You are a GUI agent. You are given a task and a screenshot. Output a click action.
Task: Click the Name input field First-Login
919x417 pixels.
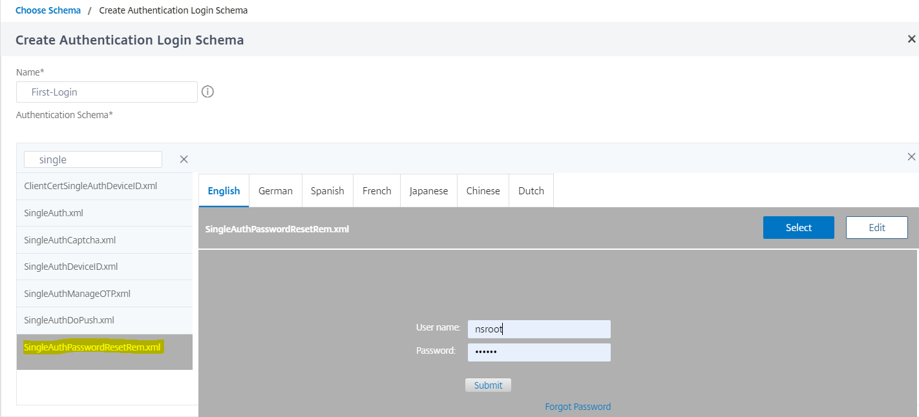pos(107,92)
